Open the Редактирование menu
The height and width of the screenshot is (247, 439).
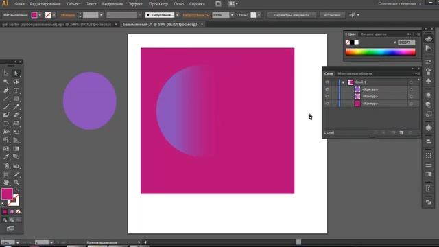point(45,4)
